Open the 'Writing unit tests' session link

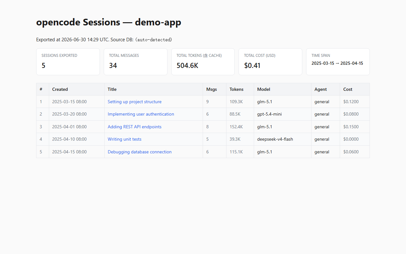125,139
